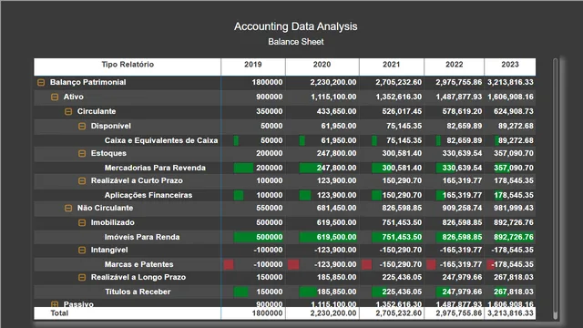This screenshot has height=328, width=583.
Task: Select Marcas e Patentes row label
Action: (139, 264)
